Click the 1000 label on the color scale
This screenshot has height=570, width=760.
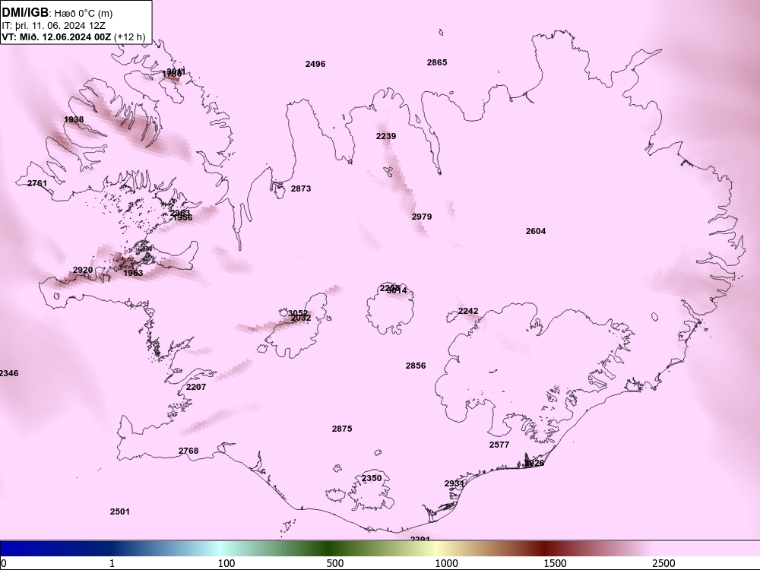[x=446, y=563]
